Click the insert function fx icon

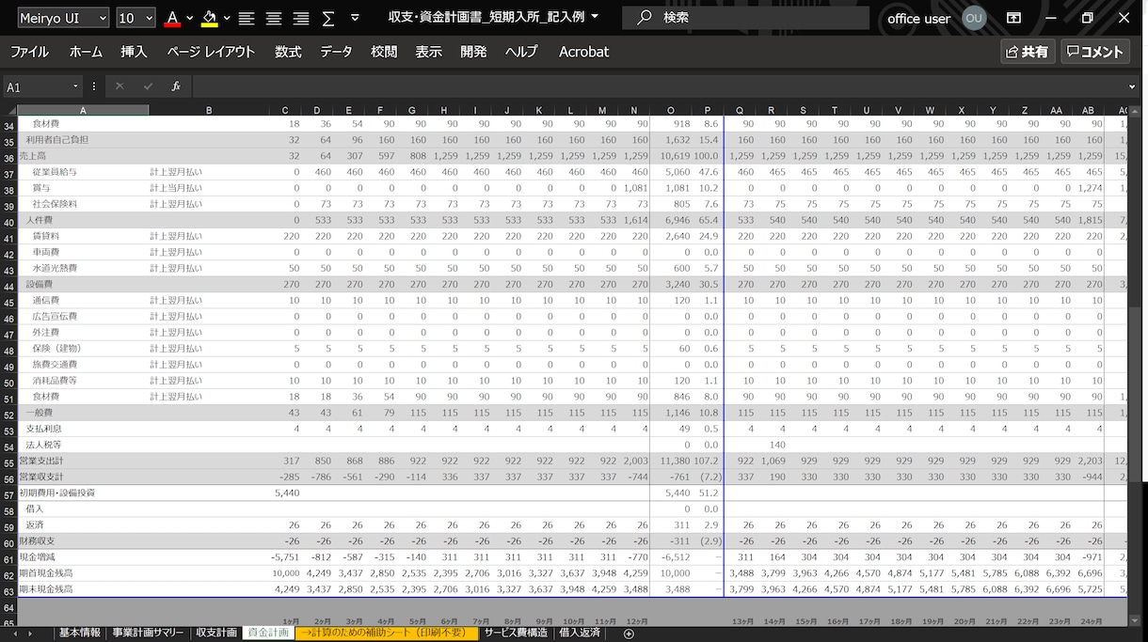coord(176,86)
